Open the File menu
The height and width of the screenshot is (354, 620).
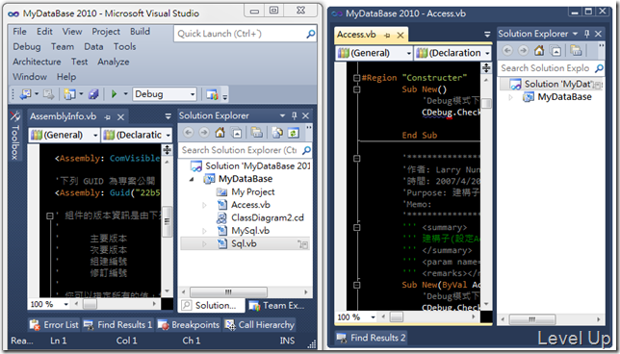[x=19, y=32]
